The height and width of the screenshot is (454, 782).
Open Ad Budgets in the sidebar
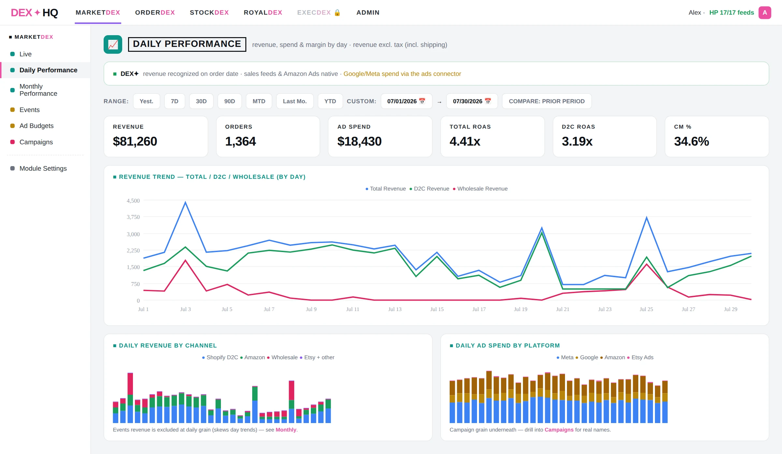point(45,126)
